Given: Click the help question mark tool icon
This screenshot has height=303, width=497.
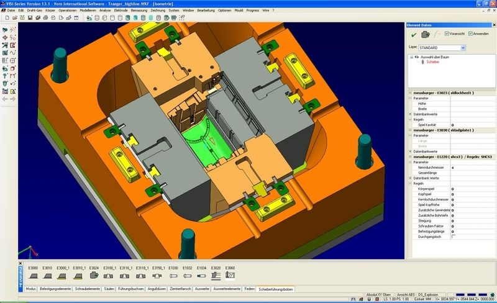Looking at the screenshot, I should click(x=5, y=76).
